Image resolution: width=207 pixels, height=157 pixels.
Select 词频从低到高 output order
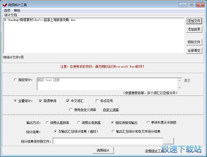(x=79, y=123)
